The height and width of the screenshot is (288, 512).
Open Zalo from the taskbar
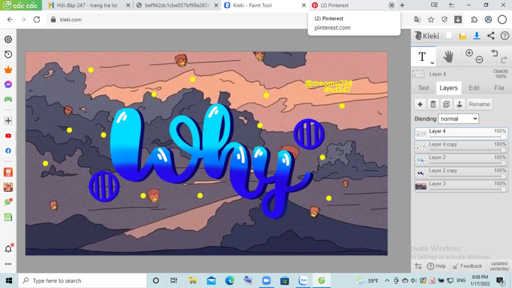tap(303, 280)
